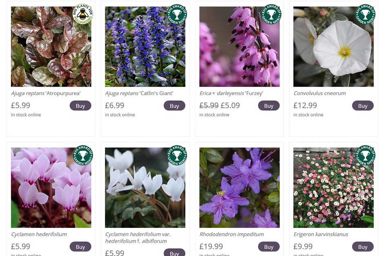The height and width of the screenshot is (256, 384).
Task: Add Convolvulus cneorum with the Buy button
Action: click(363, 106)
